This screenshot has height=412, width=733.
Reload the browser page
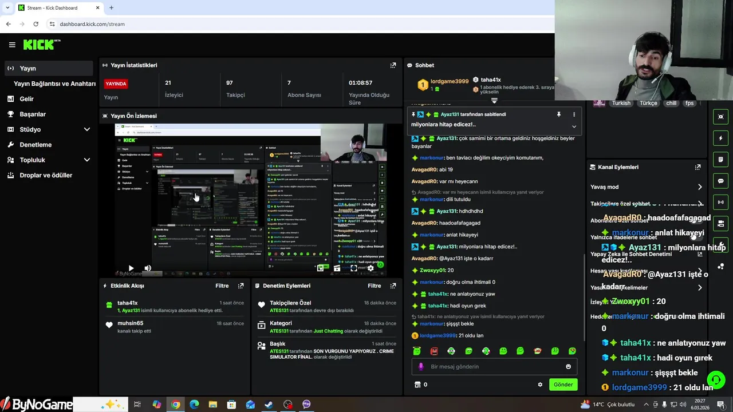pyautogui.click(x=36, y=24)
